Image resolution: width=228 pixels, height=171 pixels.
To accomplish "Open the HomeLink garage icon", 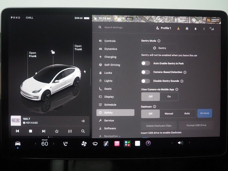I will 187,28.
